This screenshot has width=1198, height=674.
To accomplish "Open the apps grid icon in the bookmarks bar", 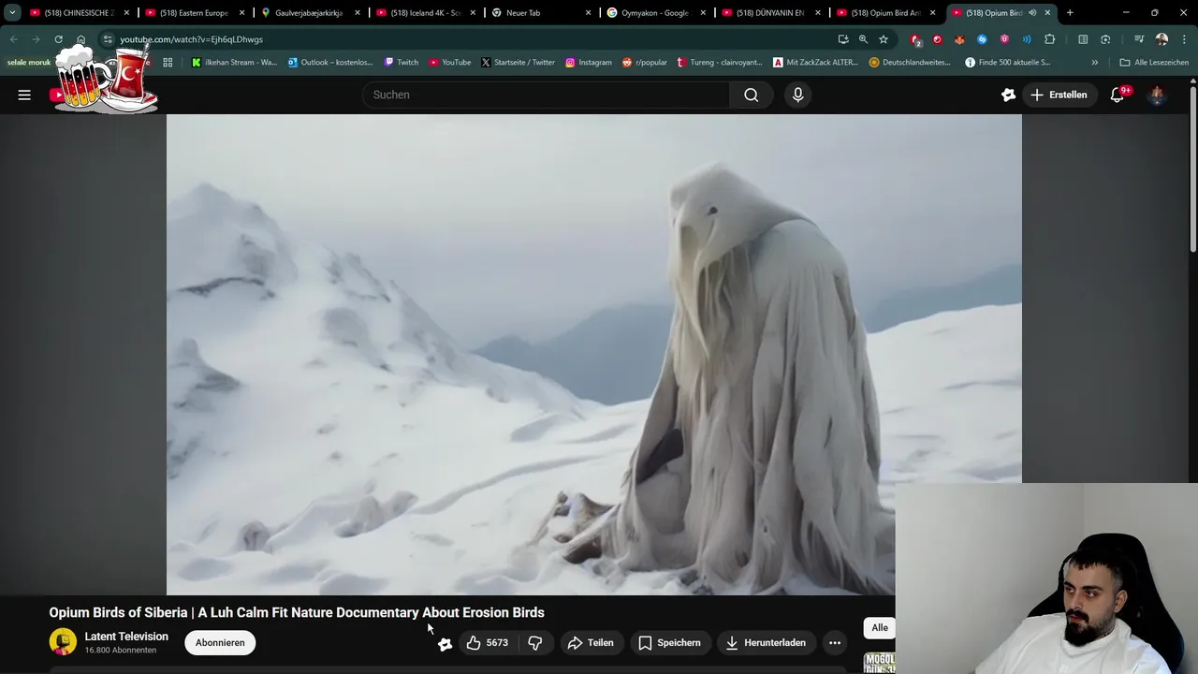I will coord(168,63).
